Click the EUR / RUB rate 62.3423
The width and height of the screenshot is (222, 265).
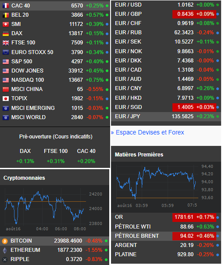tap(184, 33)
